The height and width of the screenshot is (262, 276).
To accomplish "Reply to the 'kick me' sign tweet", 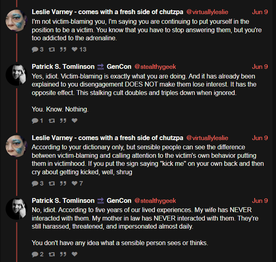I will [35, 184].
